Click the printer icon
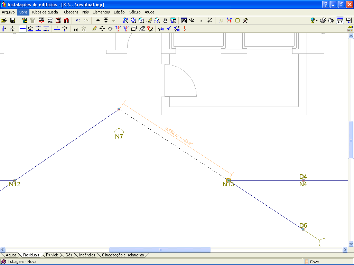Viewport: 354px width, 265px height. [323, 20]
